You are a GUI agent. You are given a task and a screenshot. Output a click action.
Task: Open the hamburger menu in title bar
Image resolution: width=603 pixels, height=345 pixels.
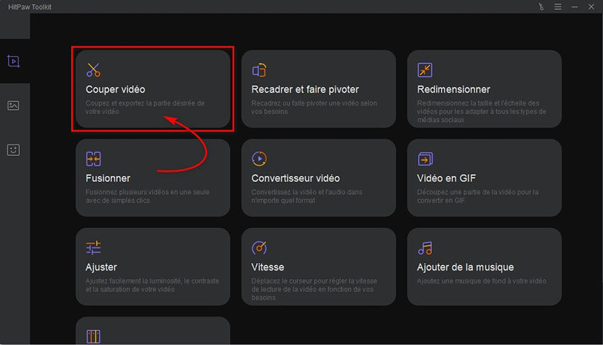pos(558,6)
